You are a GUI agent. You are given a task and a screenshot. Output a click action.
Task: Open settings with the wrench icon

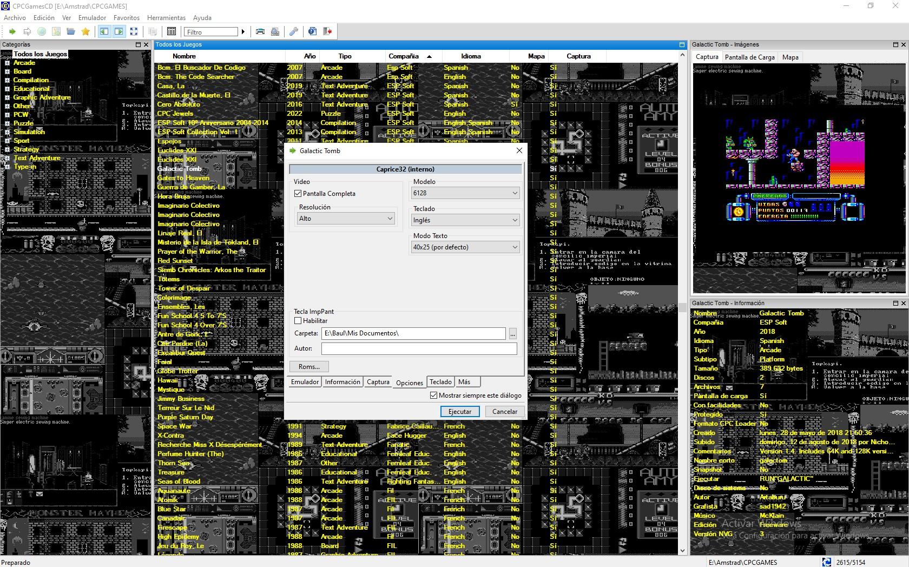click(x=294, y=31)
